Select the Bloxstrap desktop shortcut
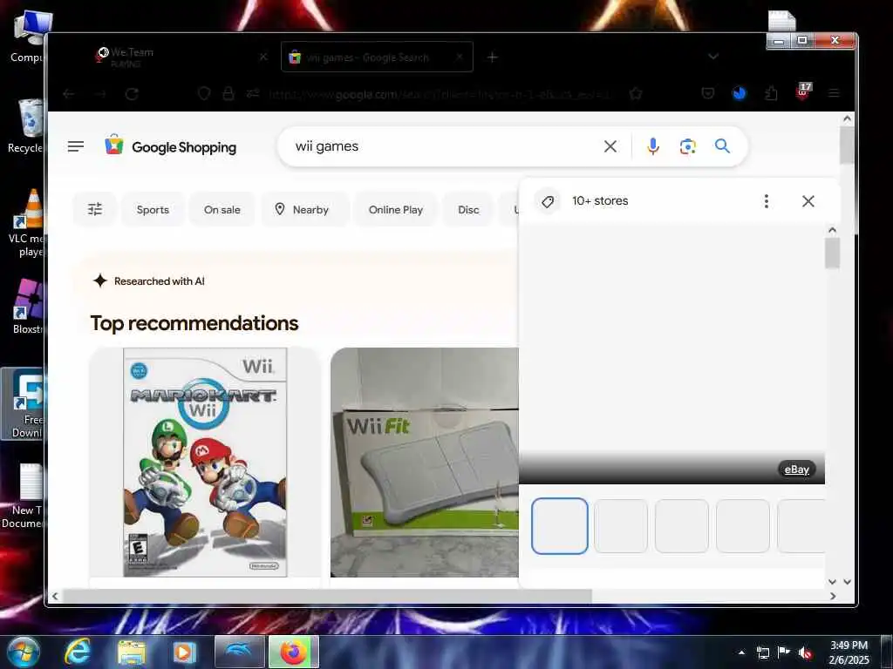893x669 pixels. (x=25, y=306)
